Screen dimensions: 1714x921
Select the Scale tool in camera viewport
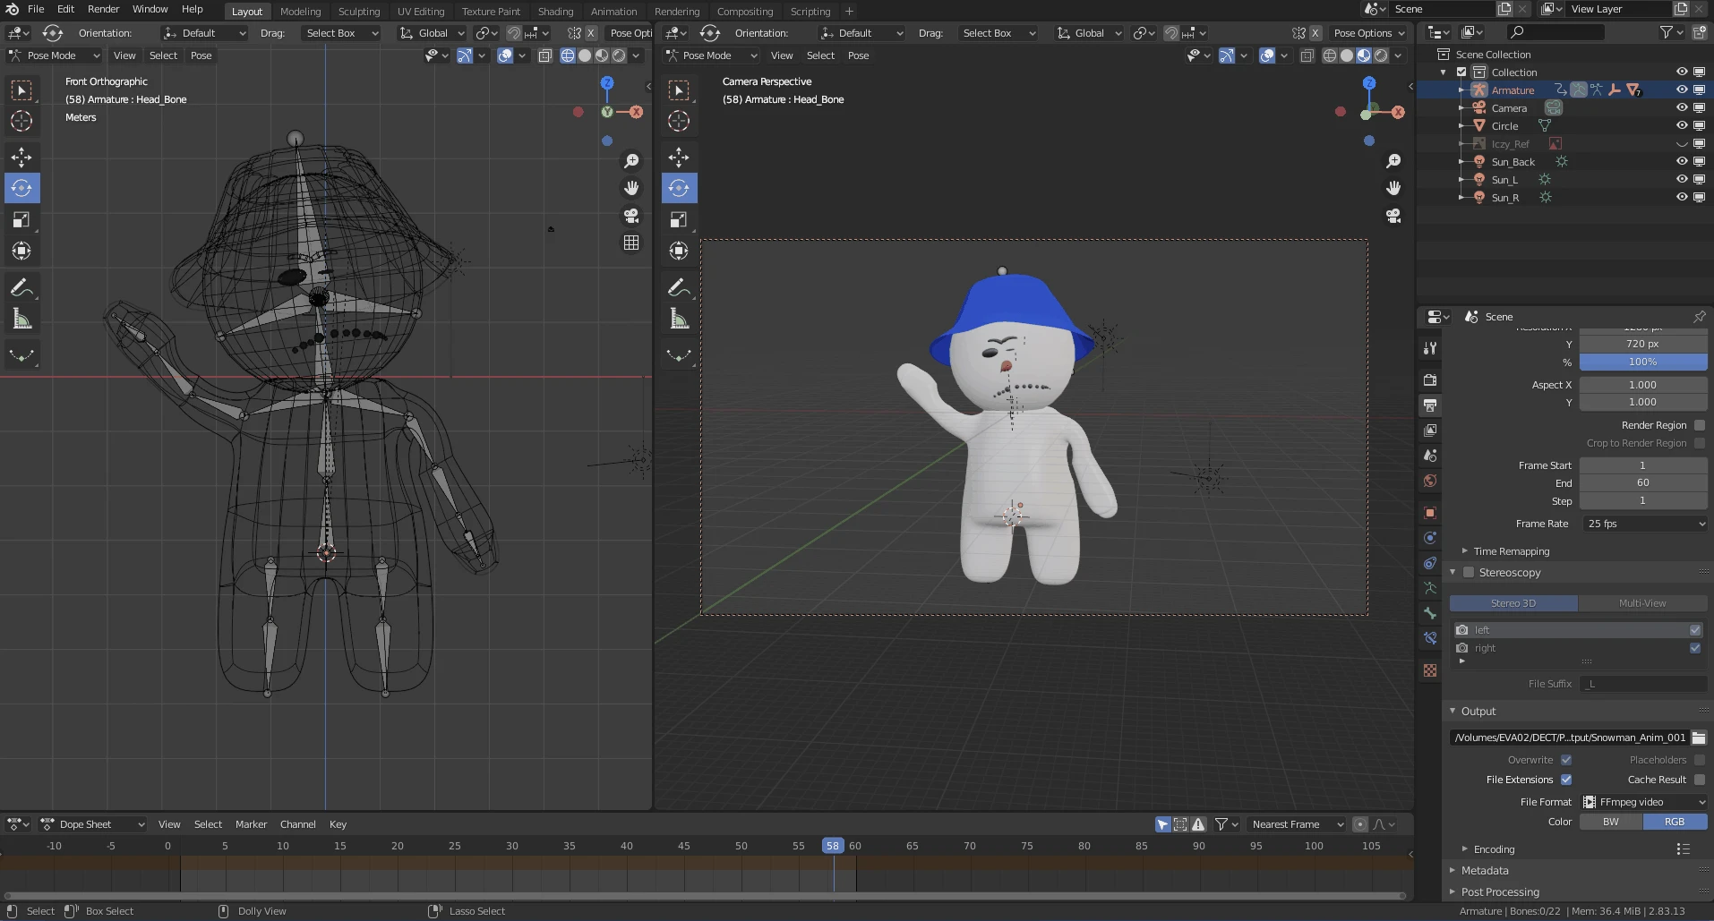click(679, 219)
